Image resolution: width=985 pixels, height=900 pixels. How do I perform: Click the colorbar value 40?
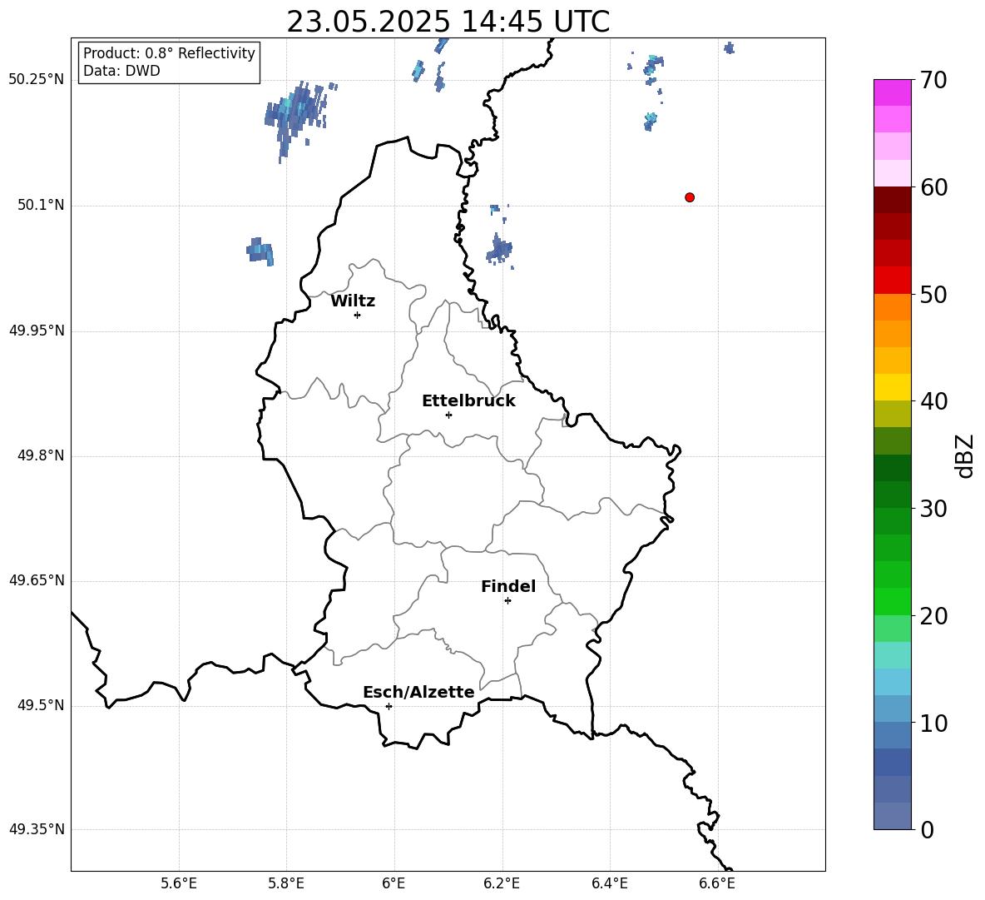[x=933, y=401]
